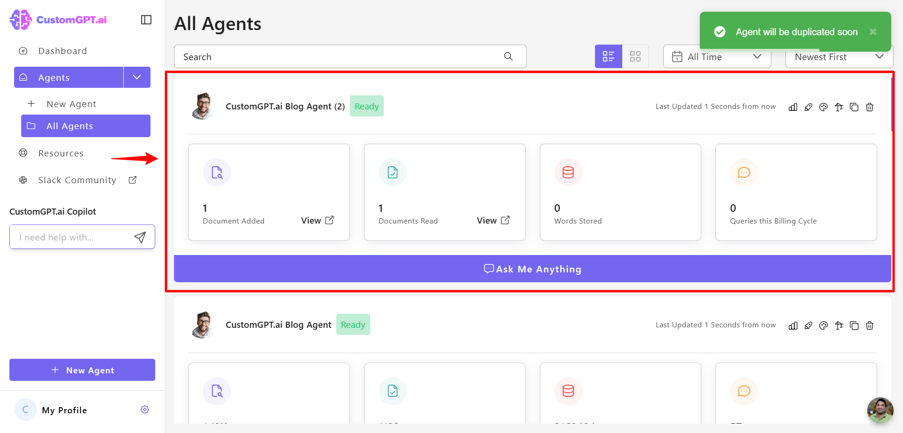Go to Dashboard
Screen dimensions: 903x433
pyautogui.click(x=63, y=51)
